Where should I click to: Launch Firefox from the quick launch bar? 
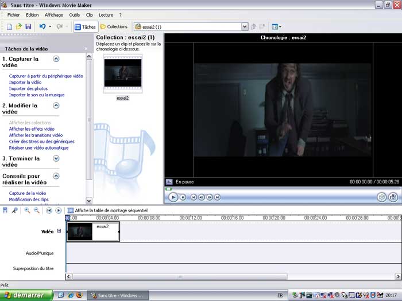click(x=79, y=295)
